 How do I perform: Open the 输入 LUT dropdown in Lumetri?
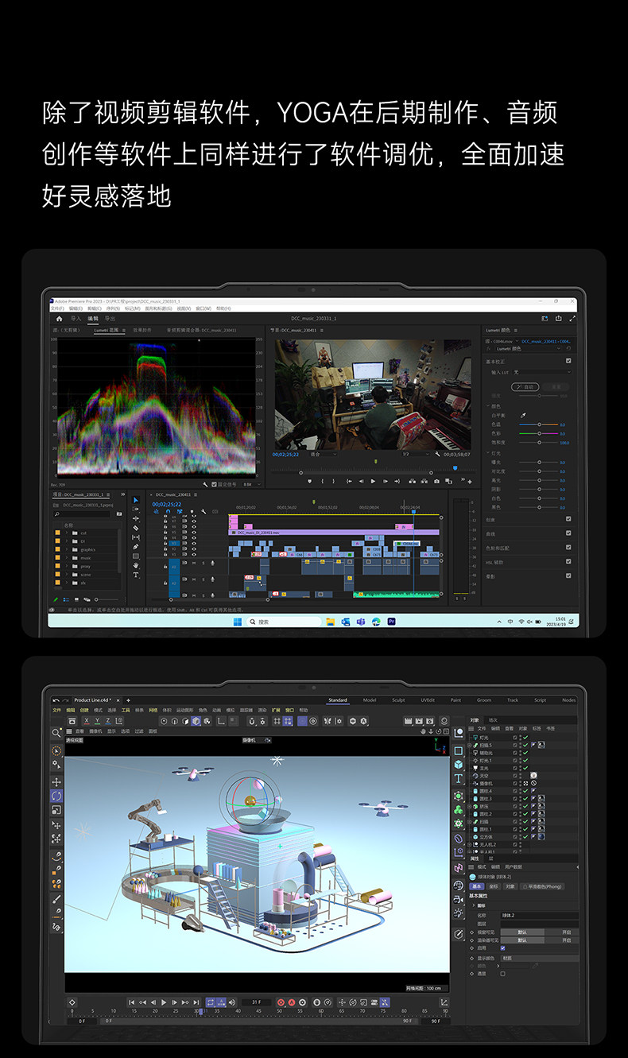click(x=542, y=372)
